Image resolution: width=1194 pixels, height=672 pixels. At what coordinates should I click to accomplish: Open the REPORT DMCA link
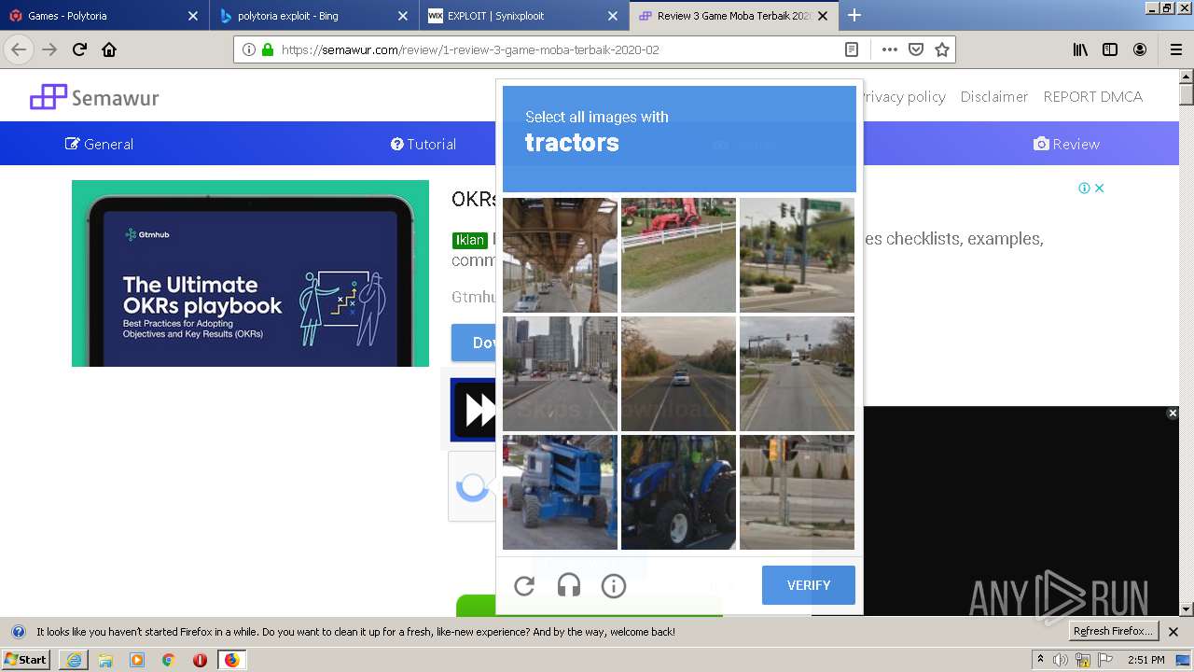pyautogui.click(x=1092, y=96)
